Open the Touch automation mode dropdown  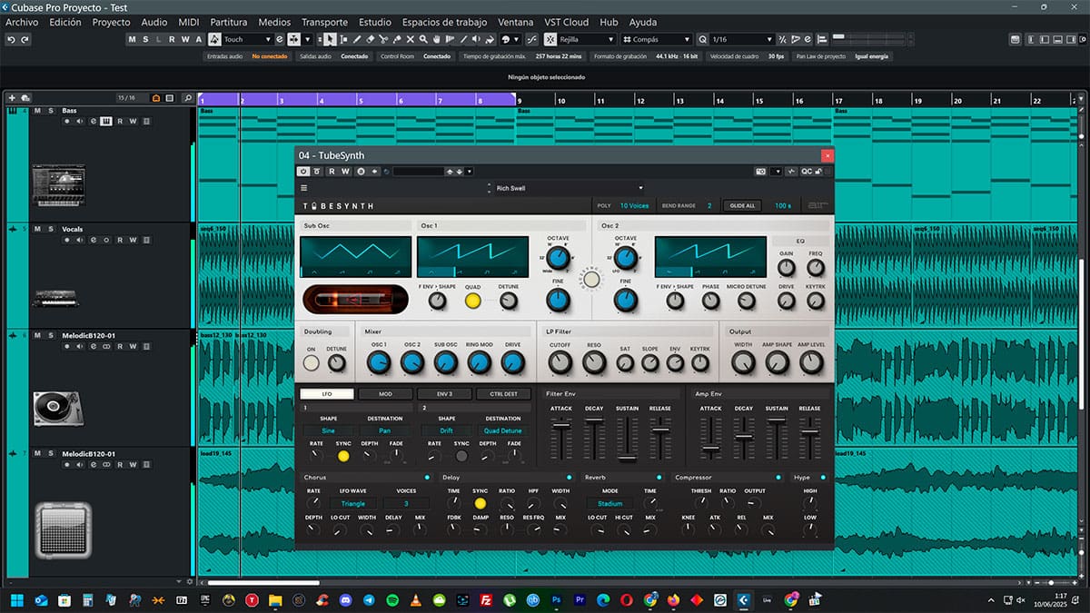pos(246,40)
